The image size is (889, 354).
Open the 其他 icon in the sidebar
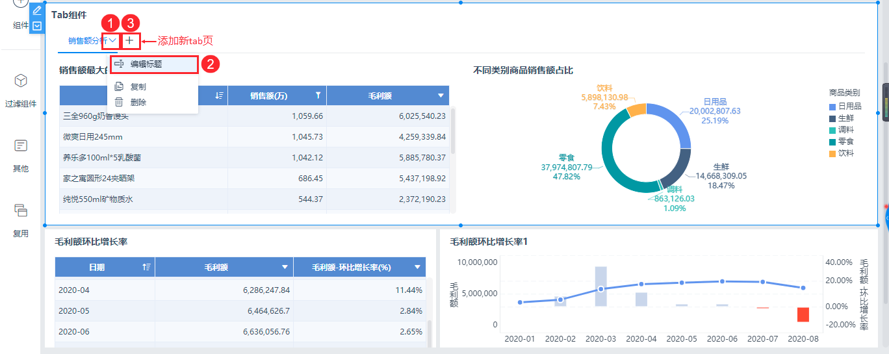[x=21, y=145]
